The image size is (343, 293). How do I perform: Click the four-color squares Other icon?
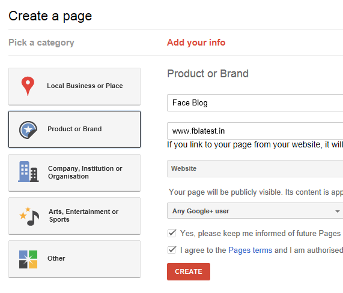[28, 259]
